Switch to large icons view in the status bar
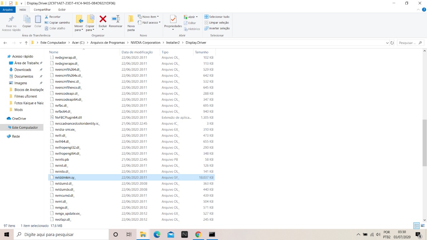 (422, 226)
